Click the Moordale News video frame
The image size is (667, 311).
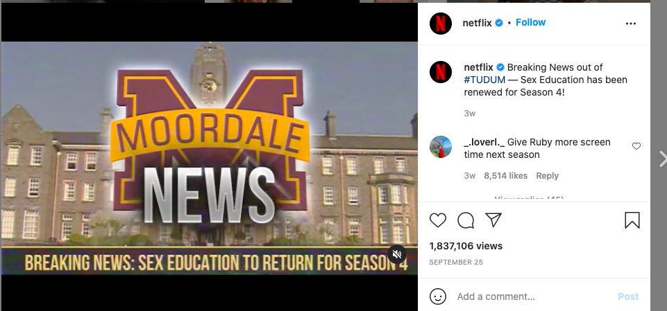(210, 158)
